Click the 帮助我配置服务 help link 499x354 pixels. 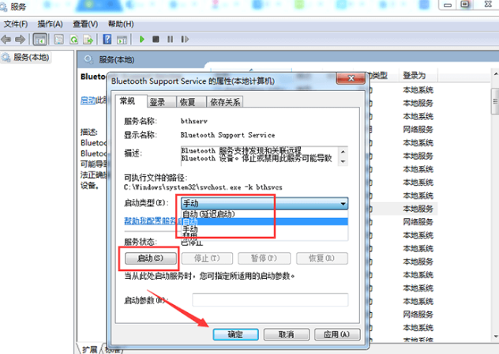tap(152, 220)
